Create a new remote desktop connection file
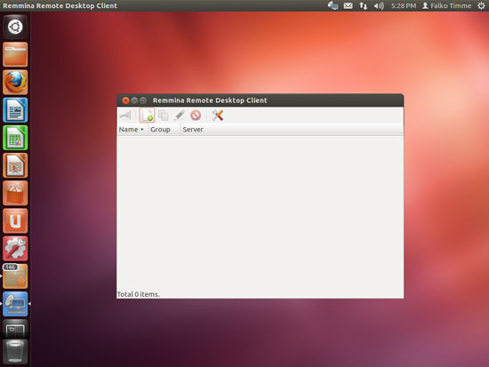 pos(147,116)
